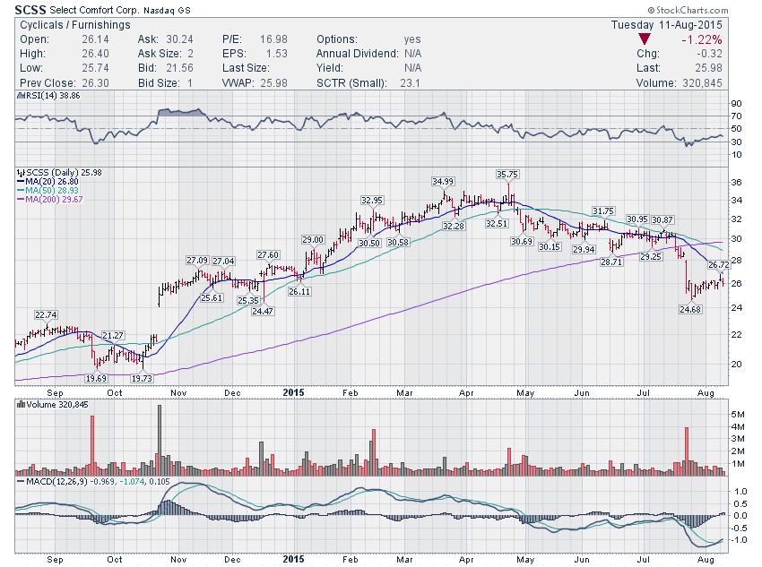Click the 22.74 price label in September
This screenshot has width=762, height=567.
coord(46,314)
